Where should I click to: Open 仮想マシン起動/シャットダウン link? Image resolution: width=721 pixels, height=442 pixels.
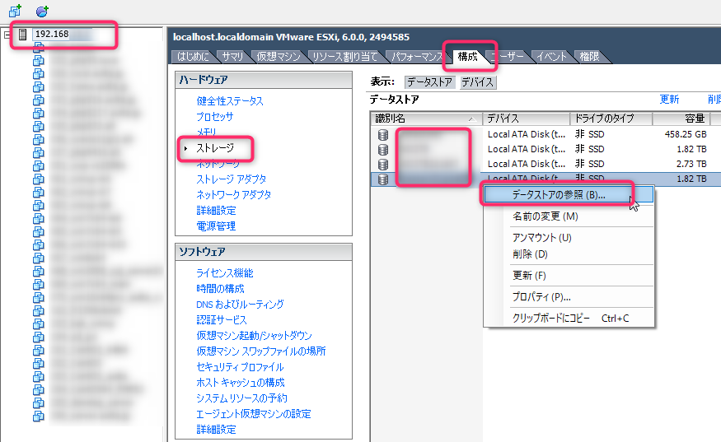tap(255, 336)
